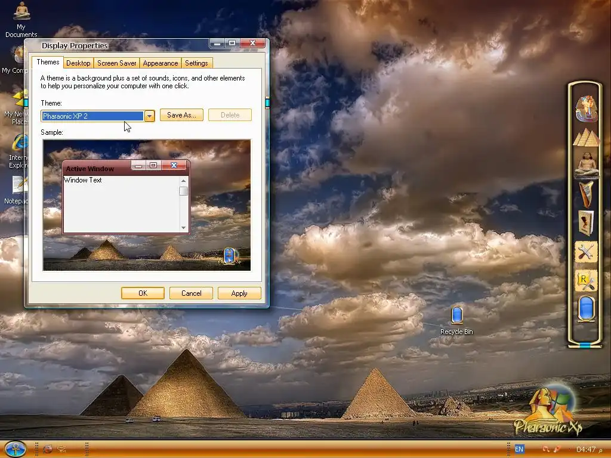The image size is (611, 458).
Task: Open the Screen Saver tab
Action: (116, 63)
